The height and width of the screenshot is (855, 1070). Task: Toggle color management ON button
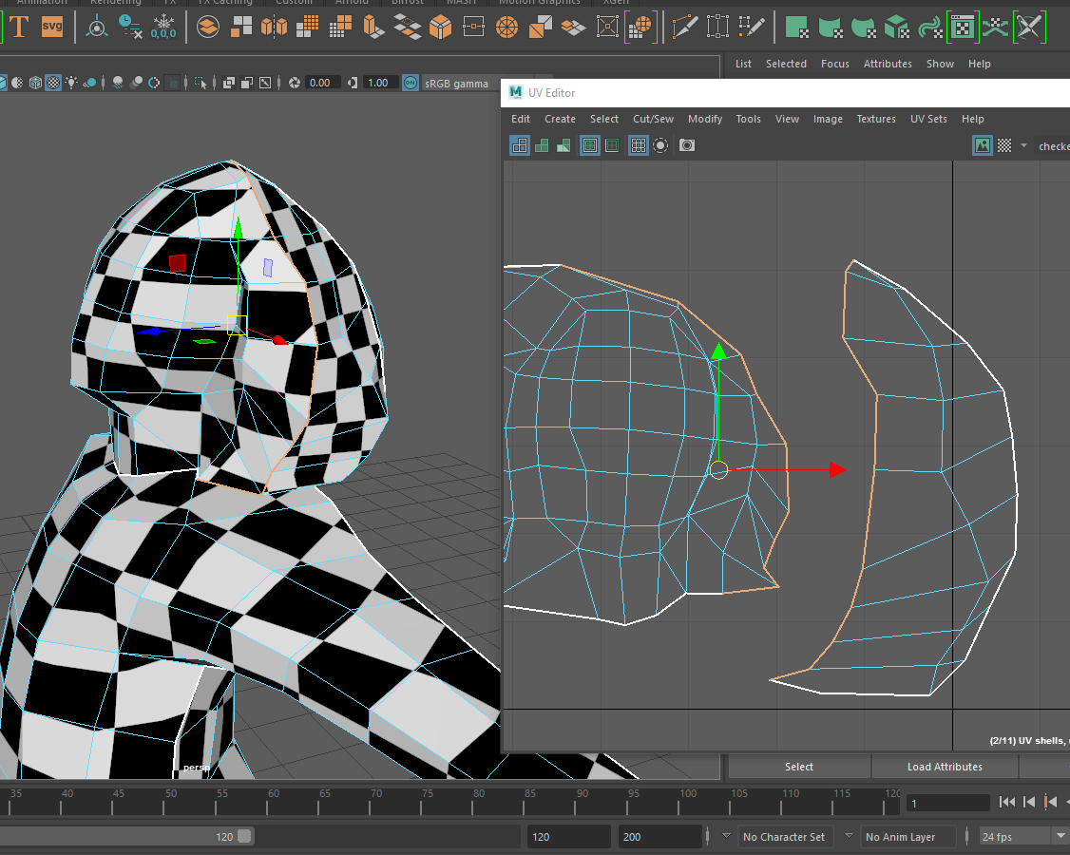click(411, 83)
